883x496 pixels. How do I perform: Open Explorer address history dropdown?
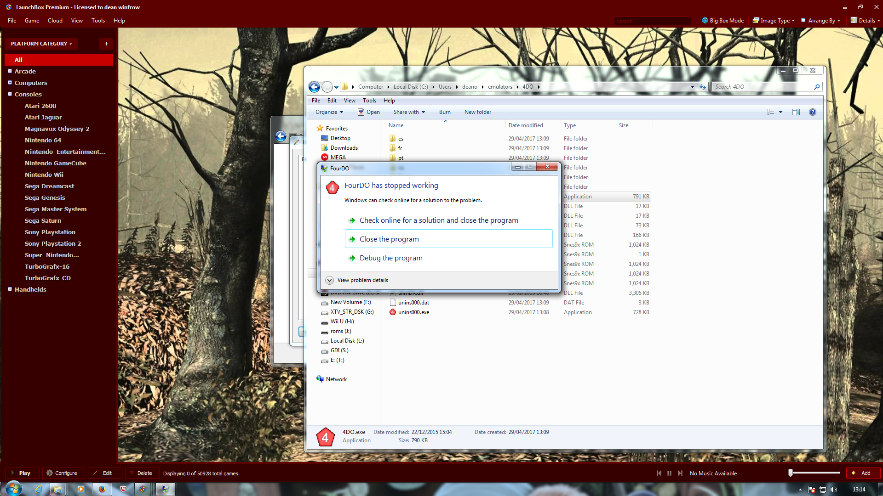tap(692, 87)
